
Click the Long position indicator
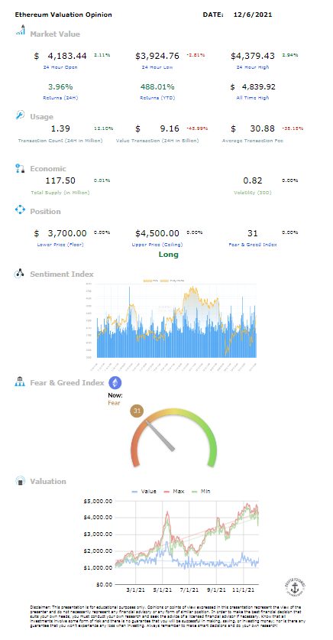pyautogui.click(x=168, y=255)
